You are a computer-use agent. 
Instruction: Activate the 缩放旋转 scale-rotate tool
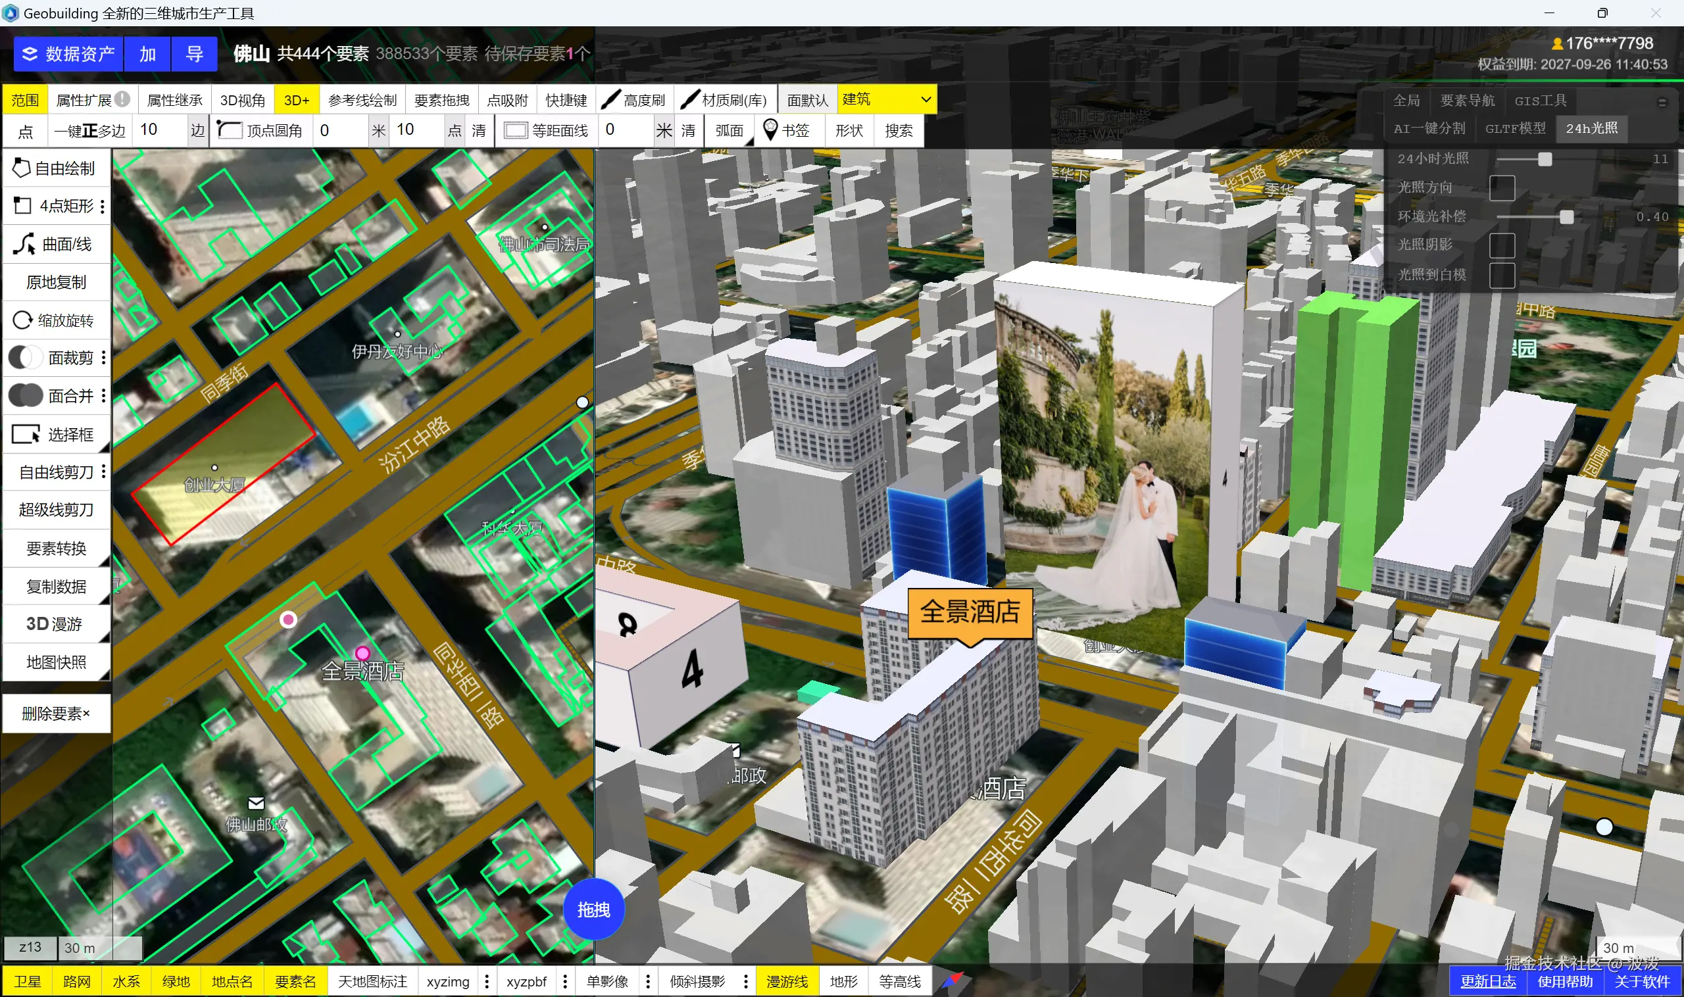tap(57, 320)
